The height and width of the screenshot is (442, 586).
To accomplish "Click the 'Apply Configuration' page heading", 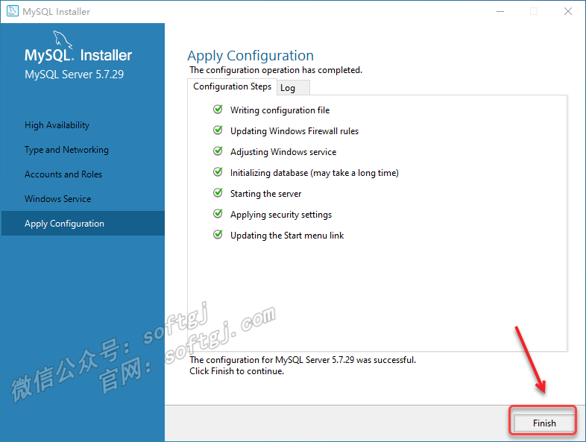I will pyautogui.click(x=251, y=56).
